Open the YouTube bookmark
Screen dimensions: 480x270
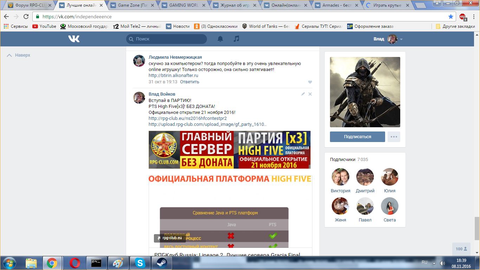(44, 26)
